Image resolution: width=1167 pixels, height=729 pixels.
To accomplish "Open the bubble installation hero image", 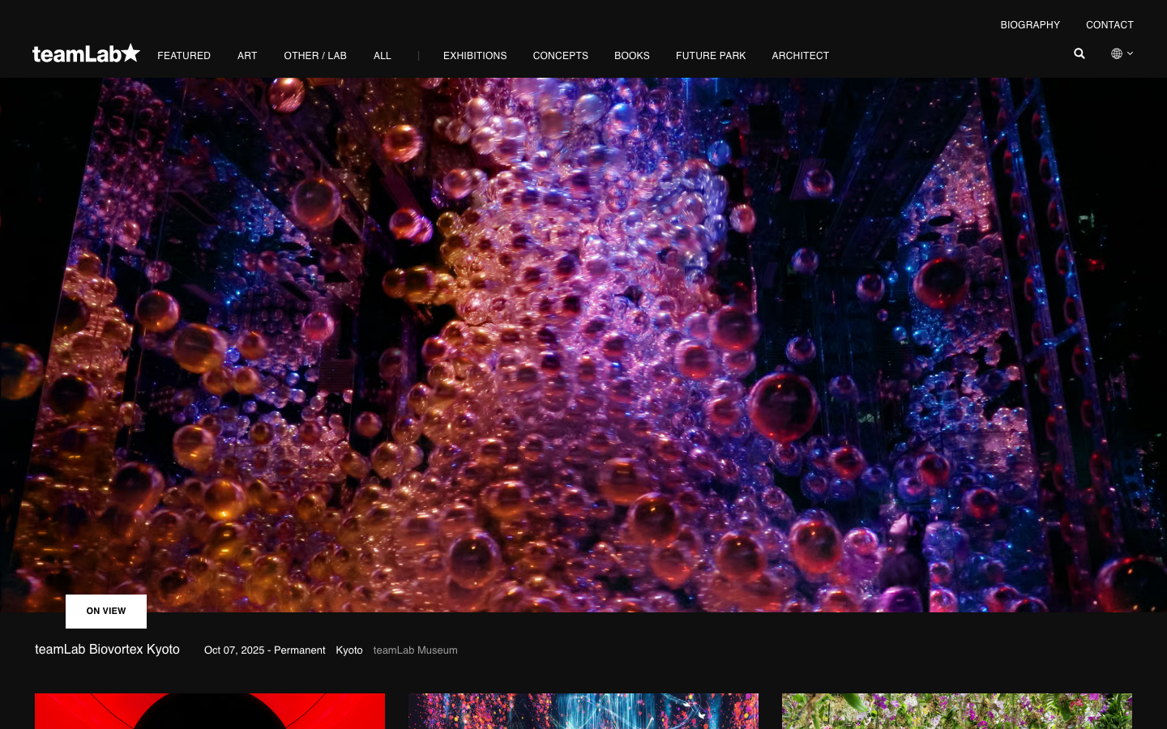I will [583, 345].
